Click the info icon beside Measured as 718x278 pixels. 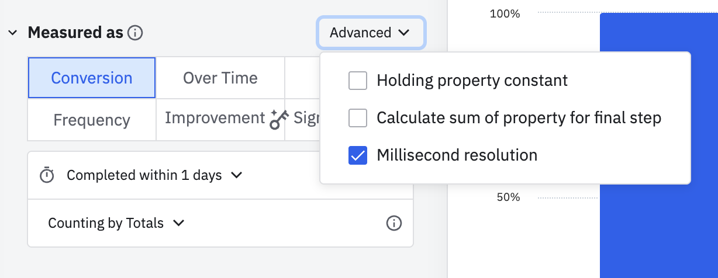tap(135, 33)
